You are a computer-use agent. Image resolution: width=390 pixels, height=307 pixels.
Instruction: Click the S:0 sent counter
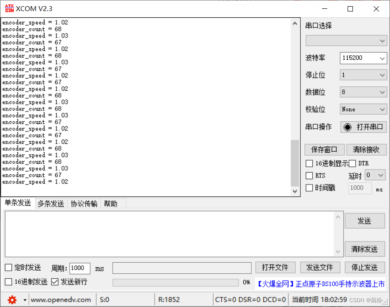pyautogui.click(x=105, y=300)
